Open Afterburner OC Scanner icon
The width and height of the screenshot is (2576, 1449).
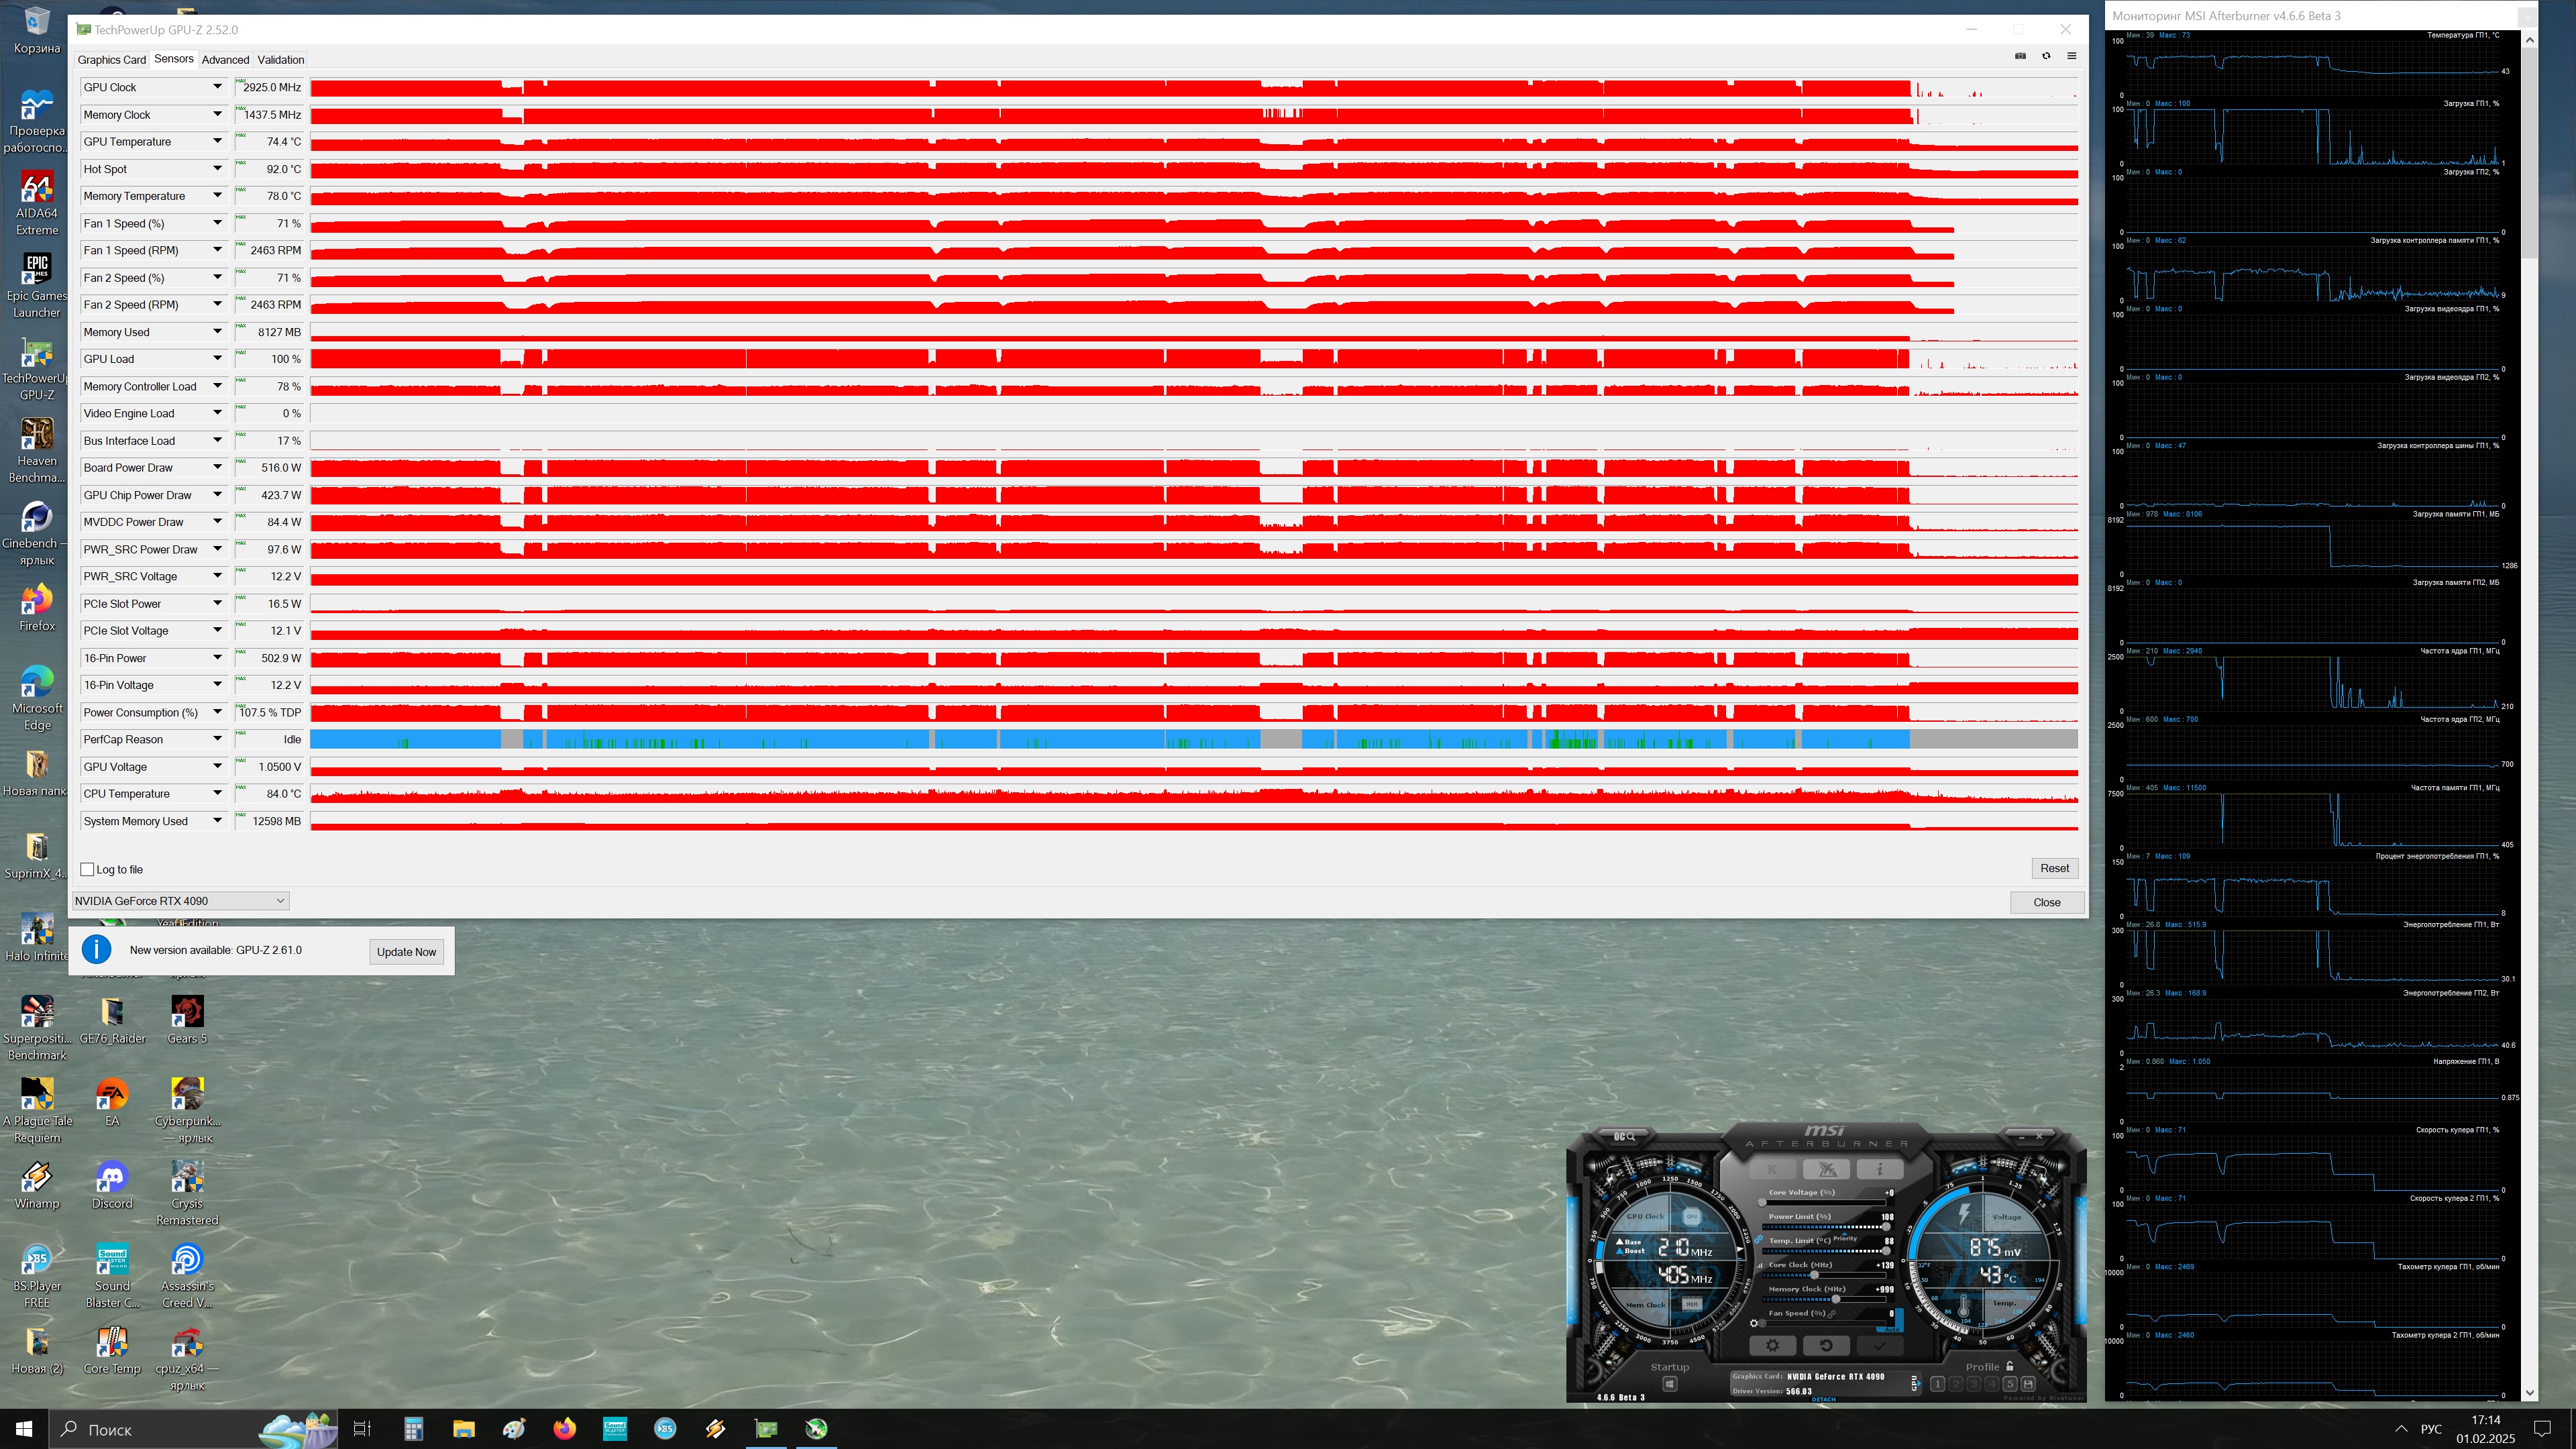tap(1624, 1137)
